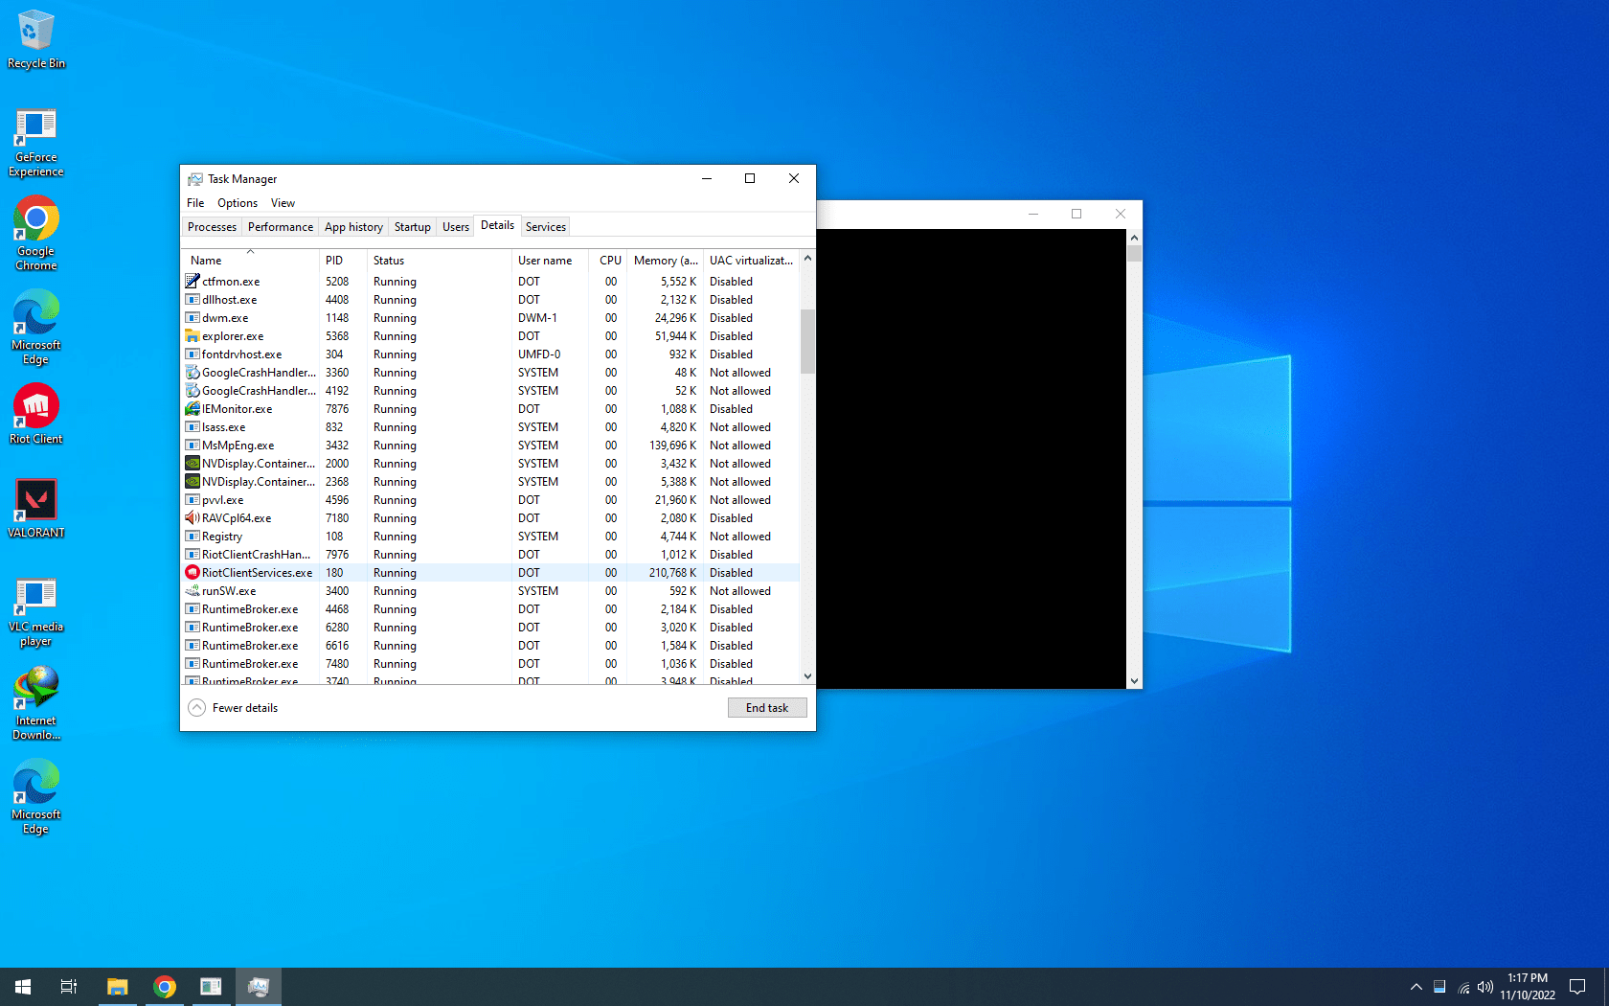Click the clock showing 1:17 PM
The image size is (1609, 1006).
pyautogui.click(x=1528, y=987)
